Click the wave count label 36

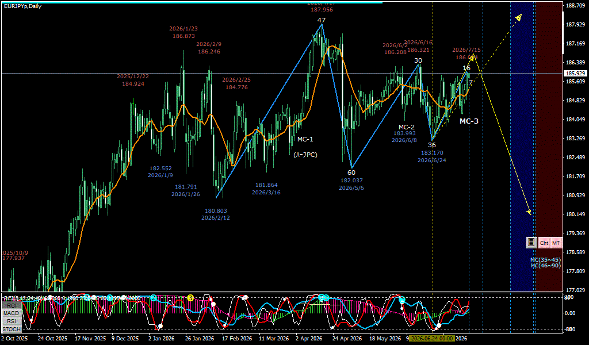432,145
